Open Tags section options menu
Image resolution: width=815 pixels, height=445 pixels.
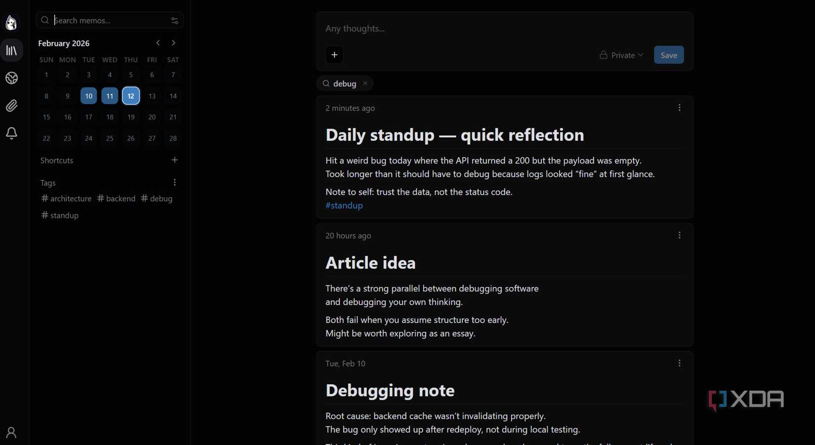[x=174, y=183]
